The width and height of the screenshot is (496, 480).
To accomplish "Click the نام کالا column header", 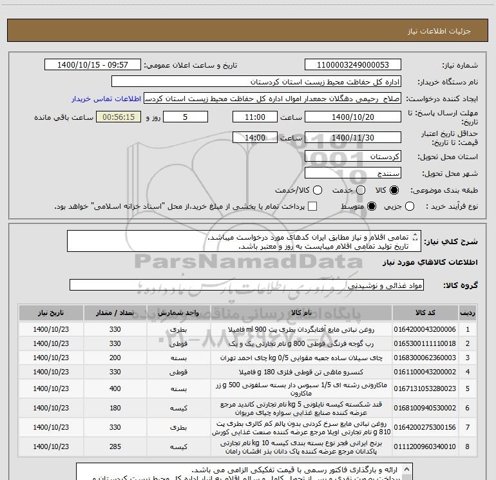I will coord(301,312).
